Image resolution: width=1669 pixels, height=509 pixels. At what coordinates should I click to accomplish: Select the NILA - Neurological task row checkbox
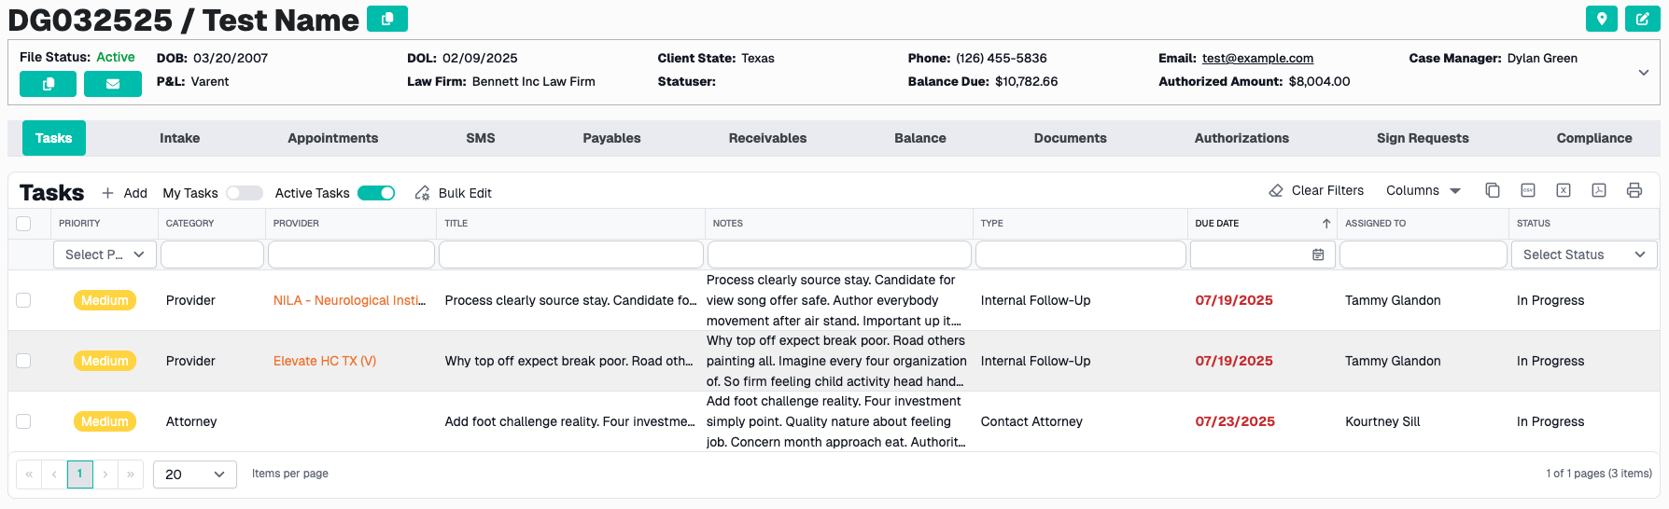23,300
